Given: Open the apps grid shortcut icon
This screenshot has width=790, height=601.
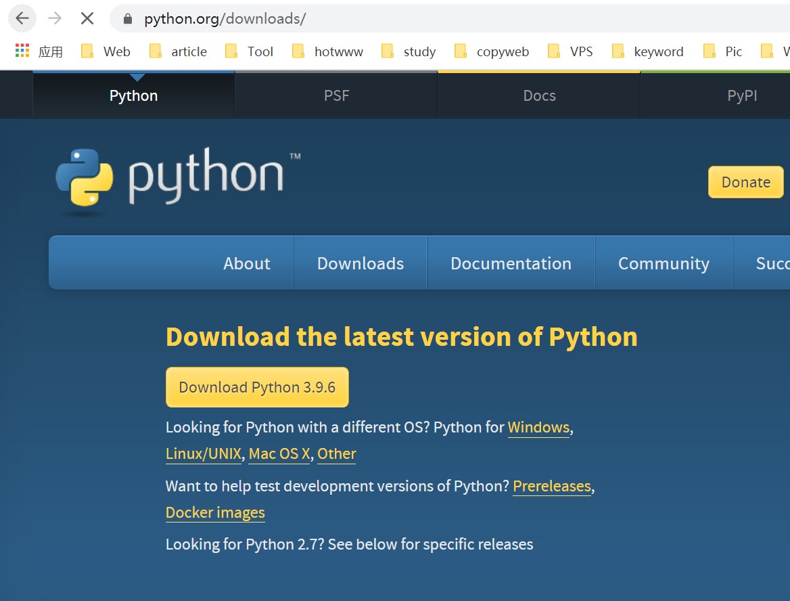Looking at the screenshot, I should (x=22, y=50).
